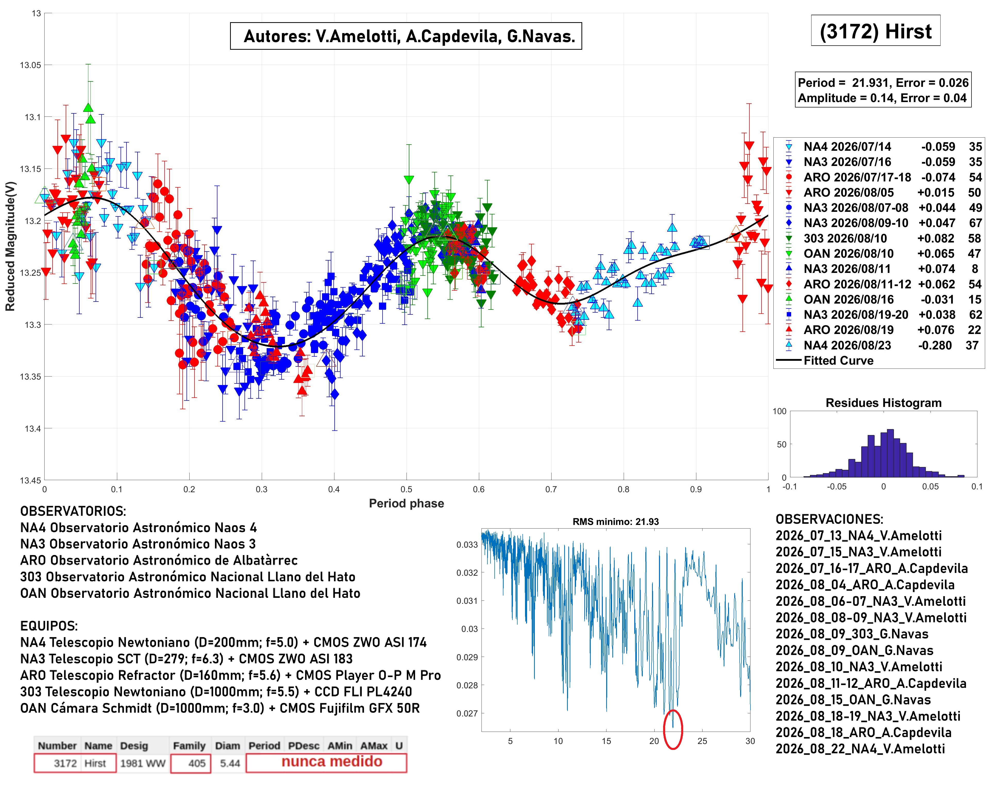Click "ARO Observatorio Astronómico de Albatàrrec" line
The image size is (989, 786).
pyautogui.click(x=159, y=560)
